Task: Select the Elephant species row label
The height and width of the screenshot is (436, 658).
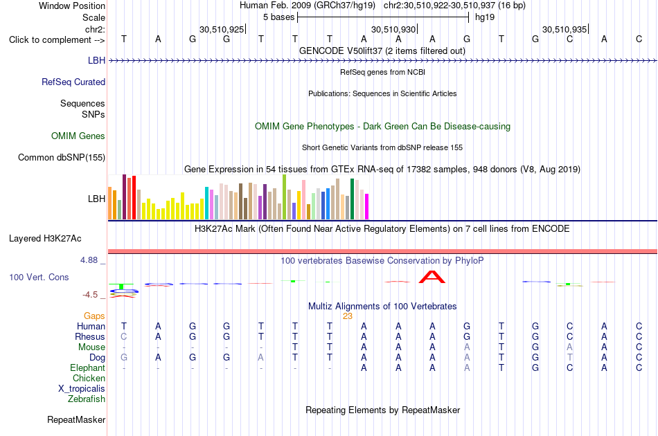Action: [x=88, y=367]
